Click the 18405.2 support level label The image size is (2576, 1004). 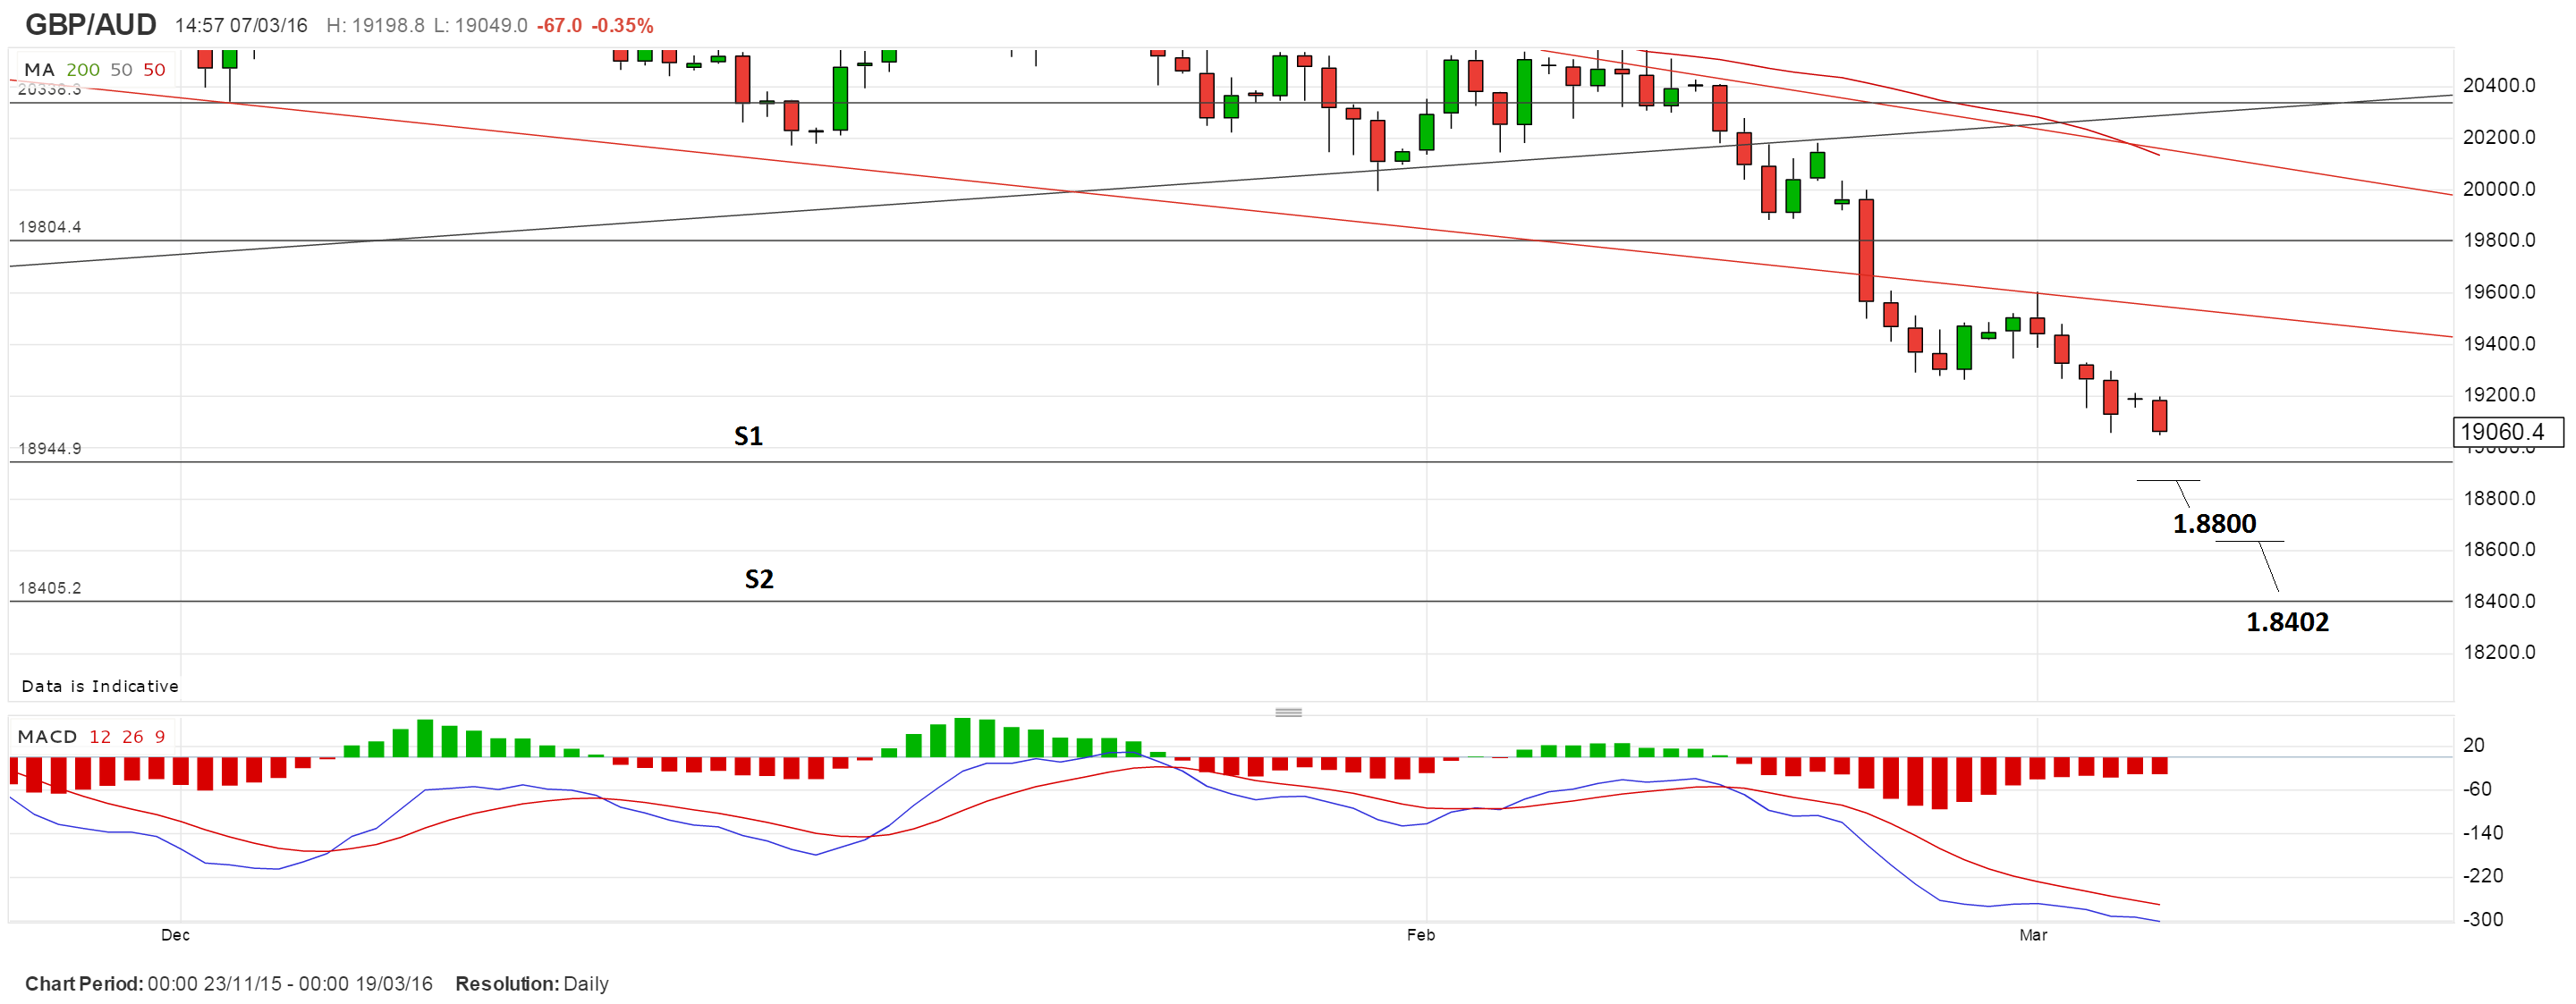point(50,588)
